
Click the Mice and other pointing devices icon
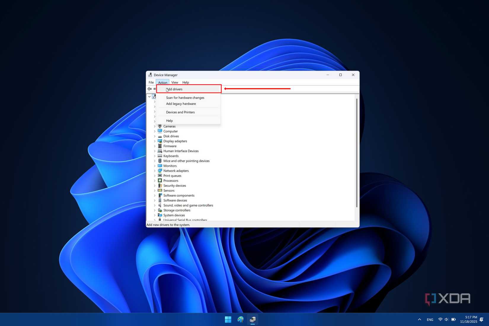pos(160,161)
